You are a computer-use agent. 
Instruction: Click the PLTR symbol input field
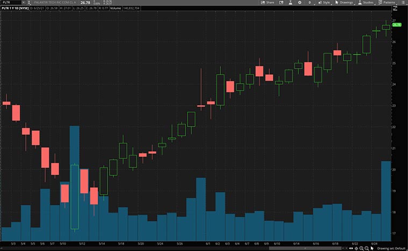click(11, 2)
